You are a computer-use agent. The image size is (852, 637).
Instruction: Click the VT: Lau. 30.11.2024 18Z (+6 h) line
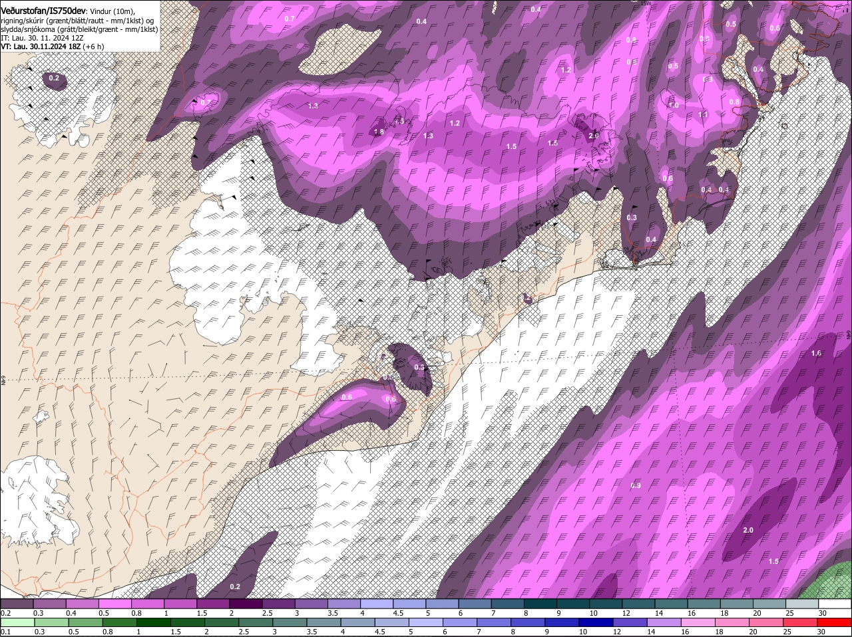(52, 47)
